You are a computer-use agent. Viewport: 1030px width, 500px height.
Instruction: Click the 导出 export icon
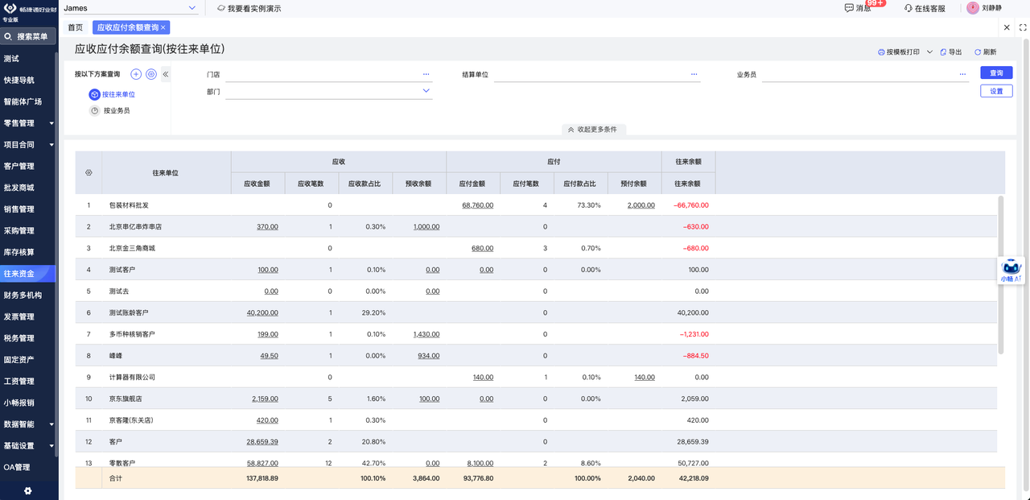943,52
